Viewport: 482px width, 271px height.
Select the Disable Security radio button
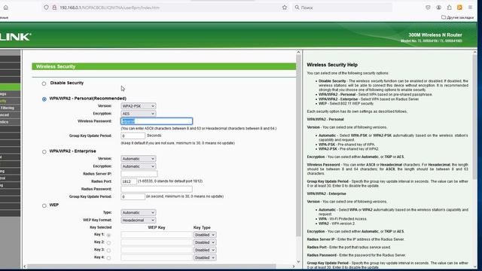44,84
